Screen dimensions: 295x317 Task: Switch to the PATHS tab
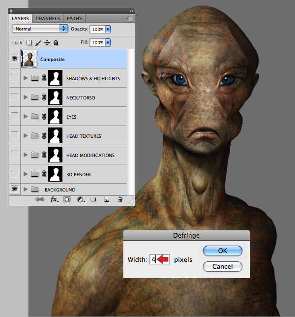pos(74,18)
